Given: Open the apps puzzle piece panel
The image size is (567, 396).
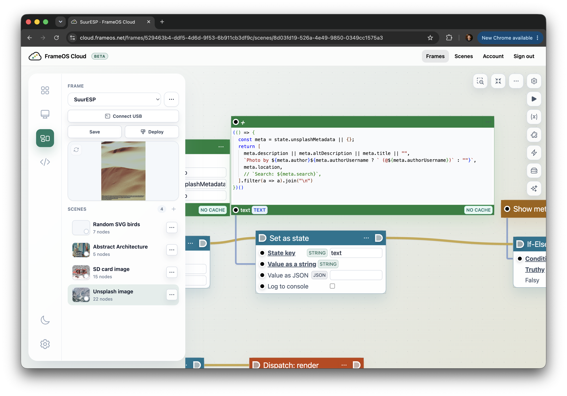Looking at the screenshot, I should (534, 135).
